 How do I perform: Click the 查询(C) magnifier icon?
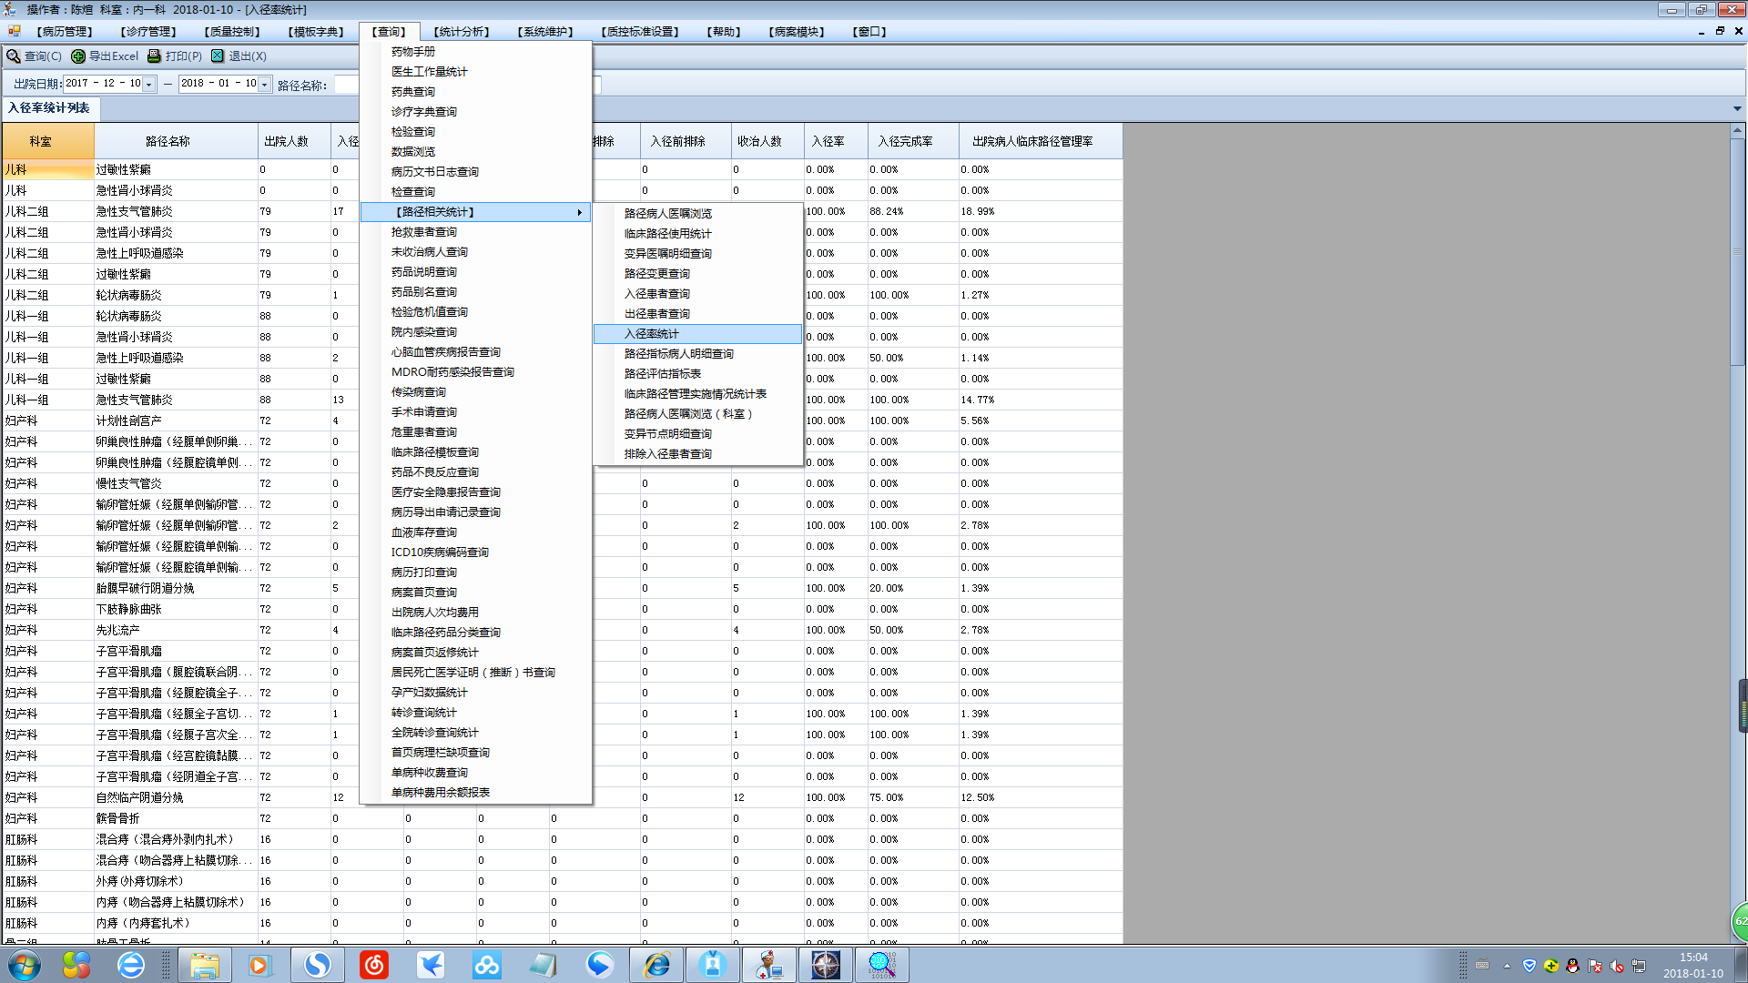(x=14, y=56)
